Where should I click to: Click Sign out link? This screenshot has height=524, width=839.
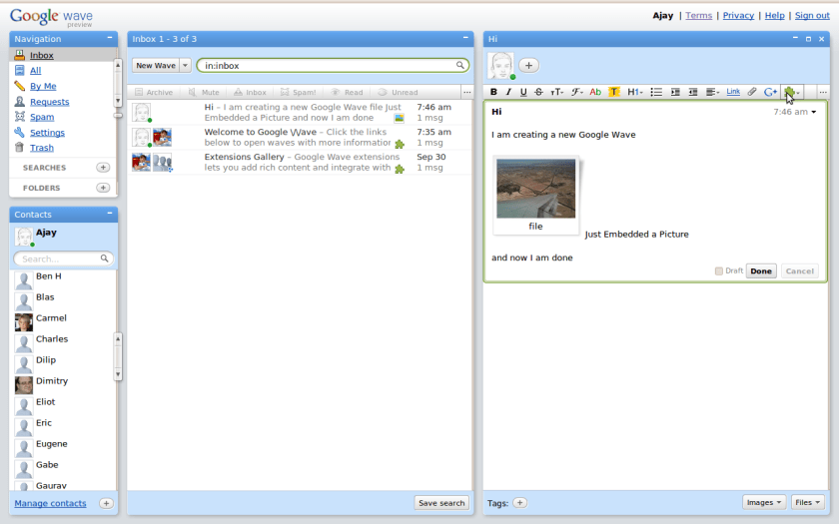pyautogui.click(x=812, y=16)
